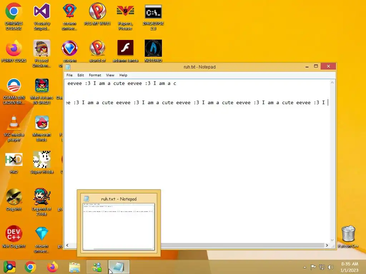Click the Firefox icon in the taskbar

[x=52, y=267]
